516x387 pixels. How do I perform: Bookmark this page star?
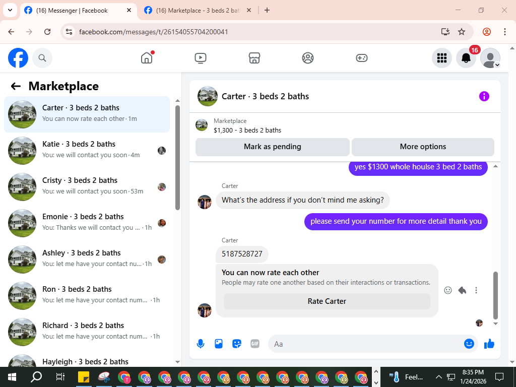[x=462, y=32]
